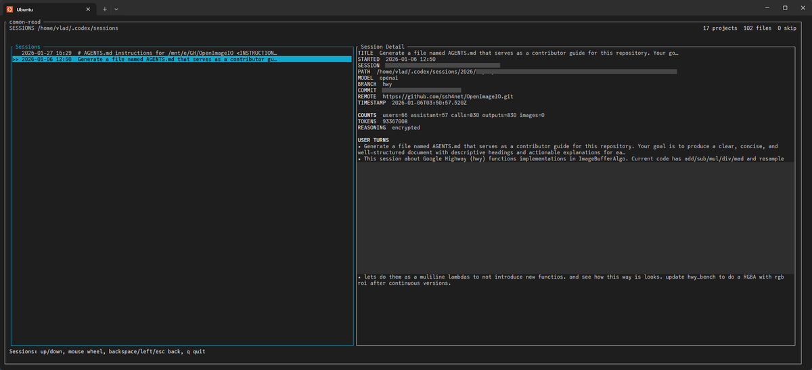Click the TITLE line in Session Detail
The image size is (812, 370).
coord(518,53)
